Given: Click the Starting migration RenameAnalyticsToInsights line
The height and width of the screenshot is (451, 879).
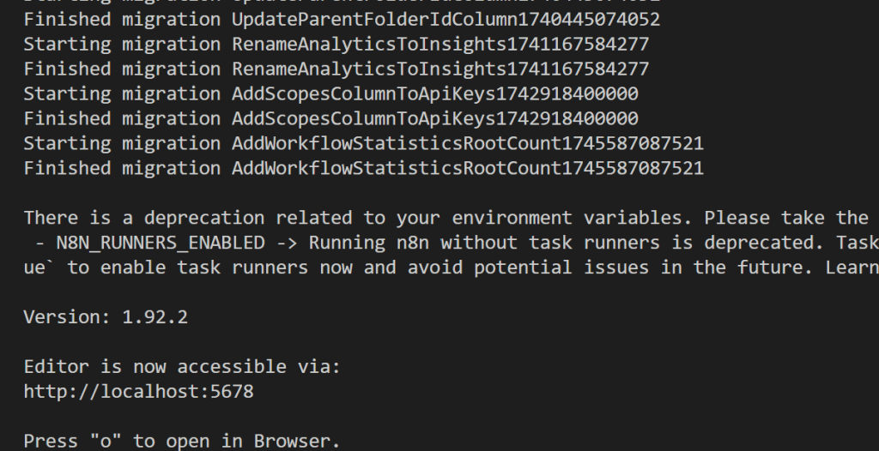Looking at the screenshot, I should coord(336,45).
